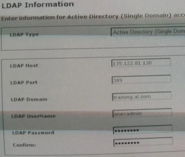Click the 'LDAP Domain' label

pyautogui.click(x=29, y=99)
